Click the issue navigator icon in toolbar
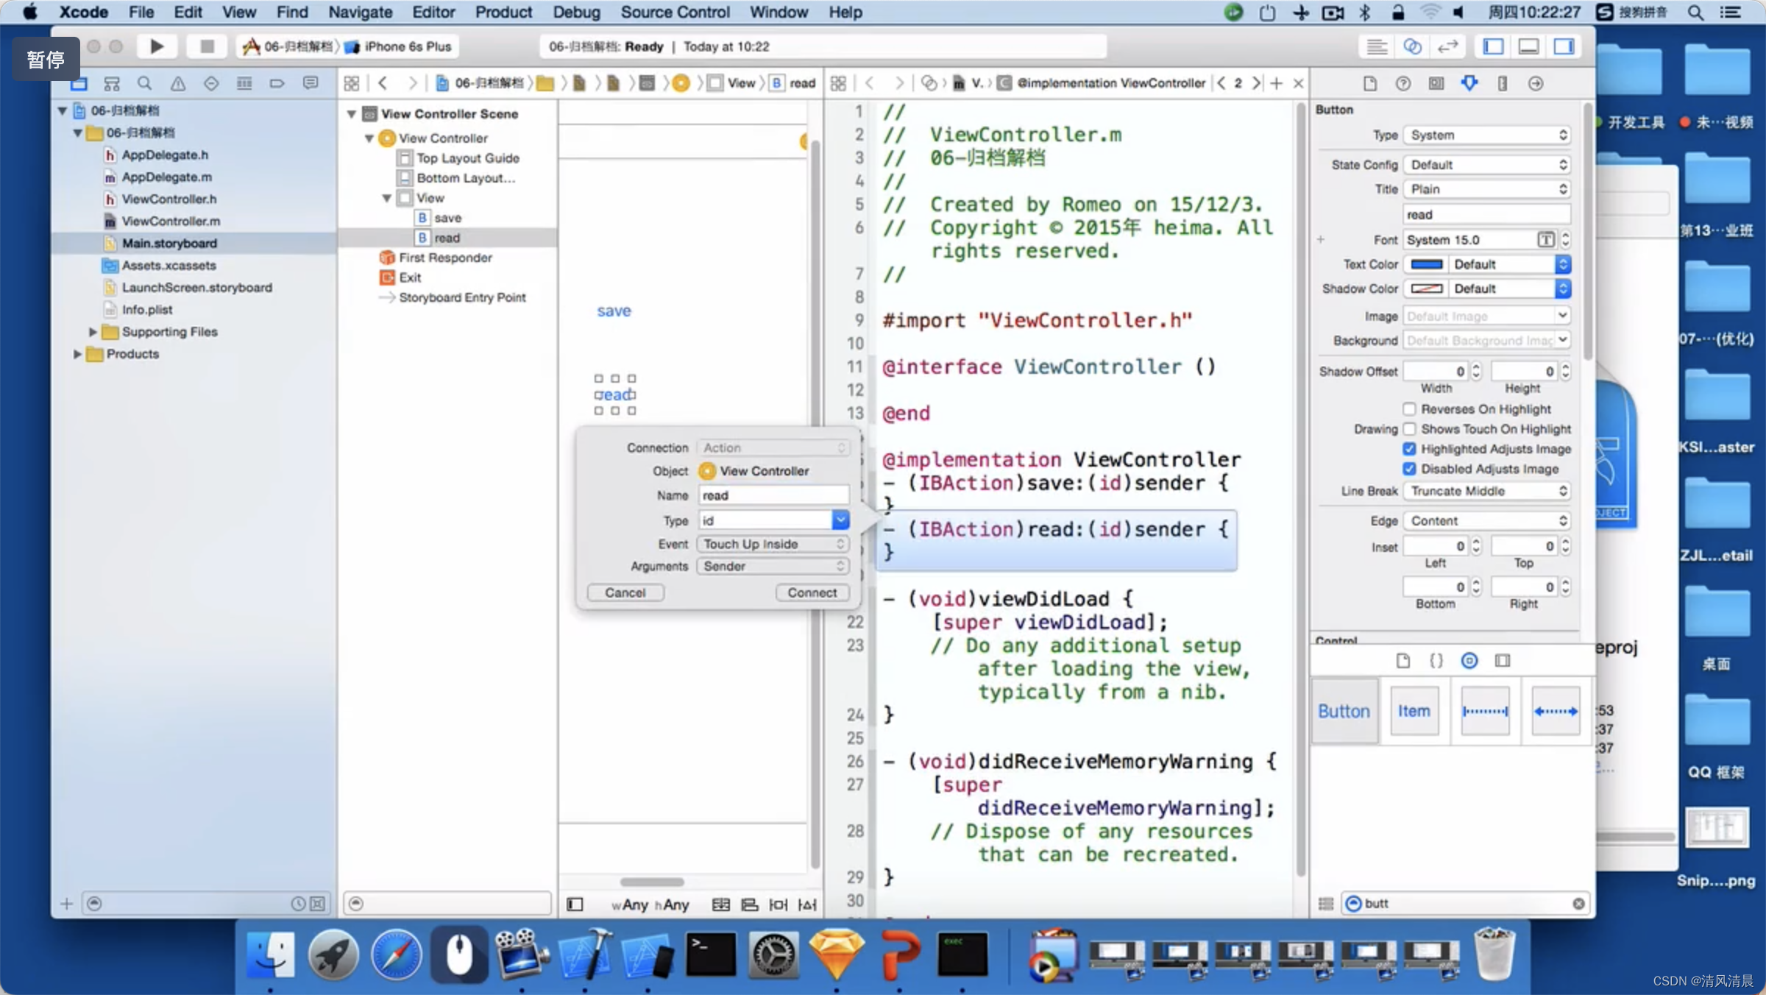Image resolution: width=1766 pixels, height=995 pixels. (178, 82)
